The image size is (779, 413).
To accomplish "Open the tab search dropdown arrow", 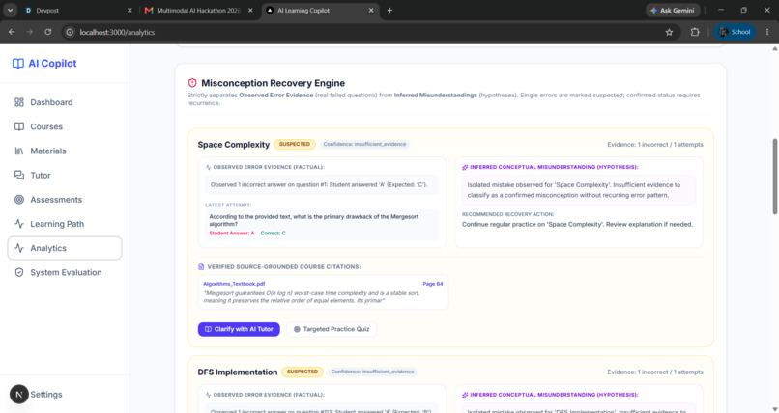I will pyautogui.click(x=10, y=10).
